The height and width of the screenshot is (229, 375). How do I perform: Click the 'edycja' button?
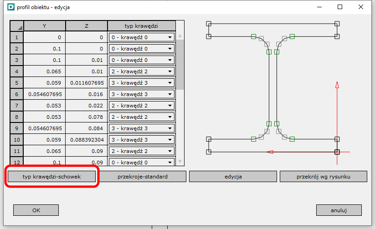232,176
